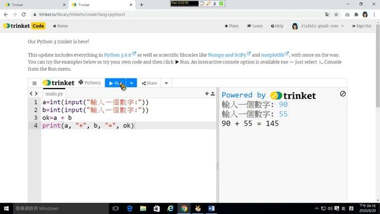Switch to the first Trinket browser tab

(x=34, y=5)
